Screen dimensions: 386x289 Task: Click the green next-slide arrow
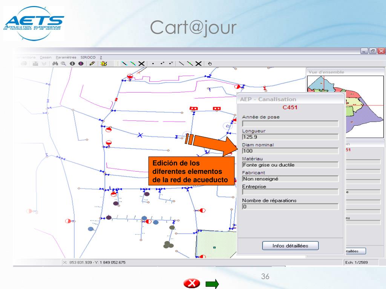[212, 284]
